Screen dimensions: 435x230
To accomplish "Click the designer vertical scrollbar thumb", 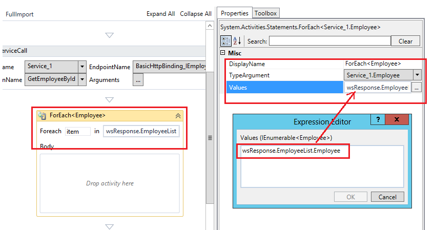I will 210,138.
